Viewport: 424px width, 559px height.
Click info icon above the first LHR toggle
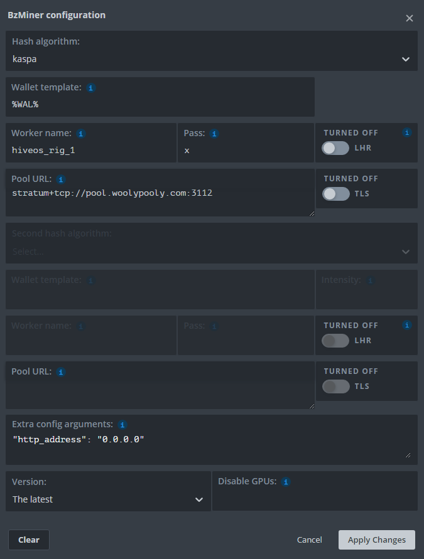tap(407, 133)
